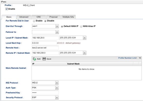The height and width of the screenshot is (101, 143).
Task: Open the Multiple SAs tab
Action: [x=68, y=17]
